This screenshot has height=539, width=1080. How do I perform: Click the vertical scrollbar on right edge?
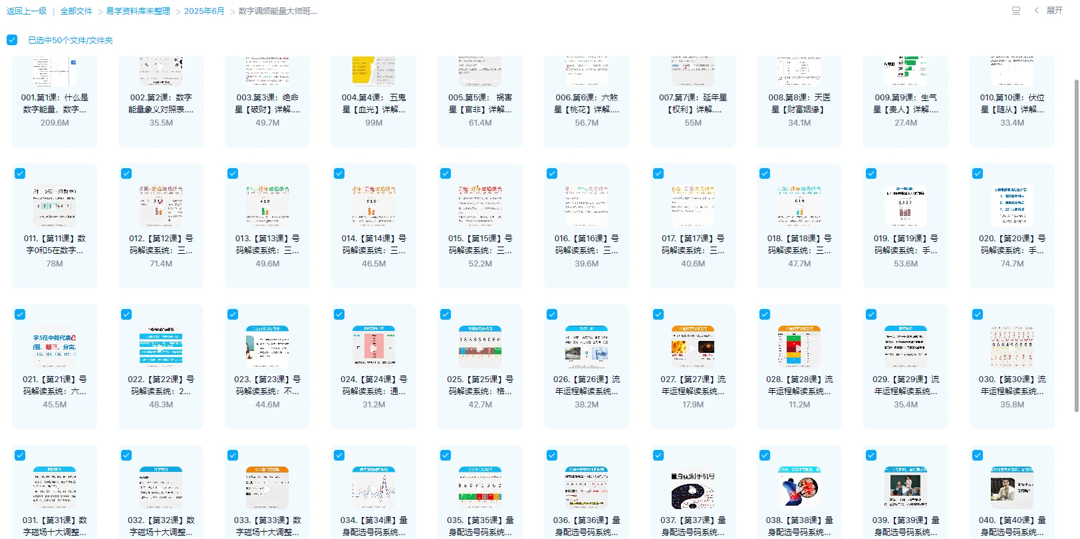[1077, 246]
